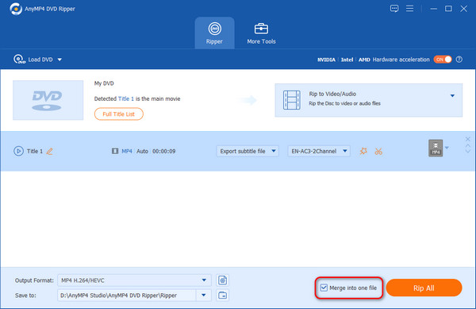Viewport: 476px width, 309px height.
Task: Expand the Rip to Video/Audio dropdown
Action: (x=452, y=95)
